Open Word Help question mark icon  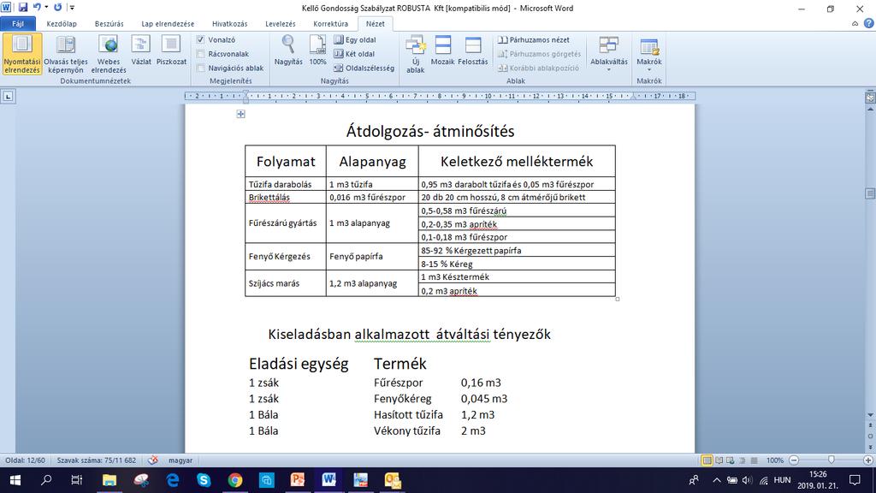[868, 23]
